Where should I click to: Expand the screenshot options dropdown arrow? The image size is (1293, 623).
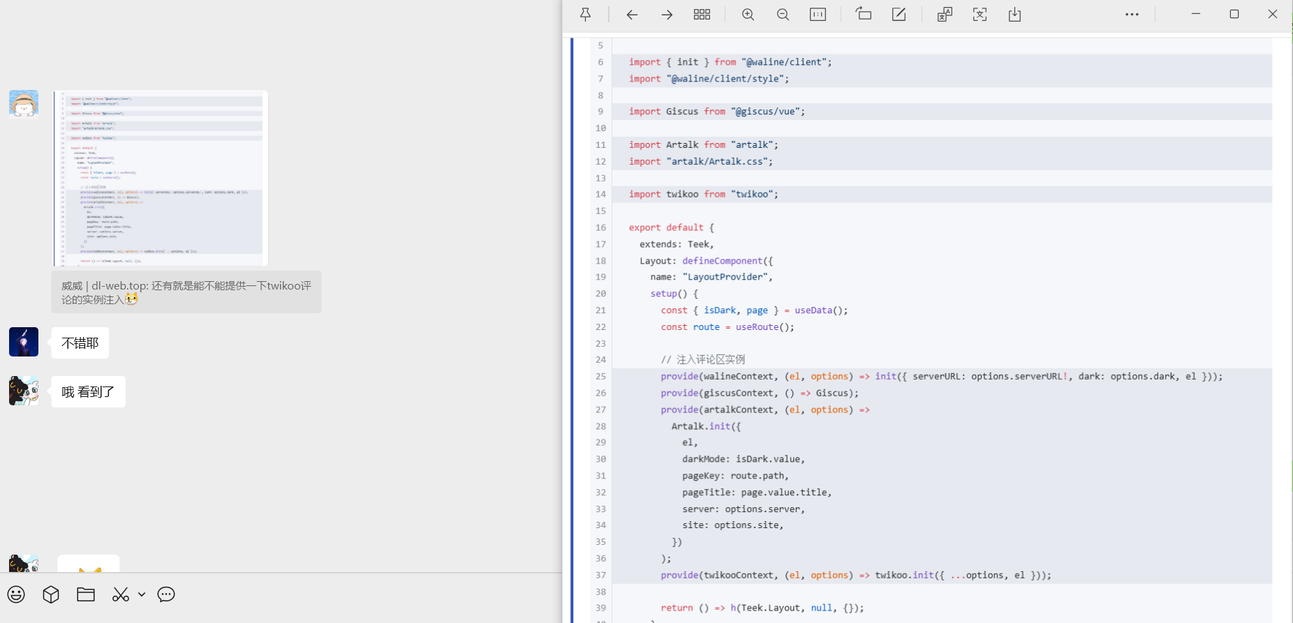(x=142, y=594)
